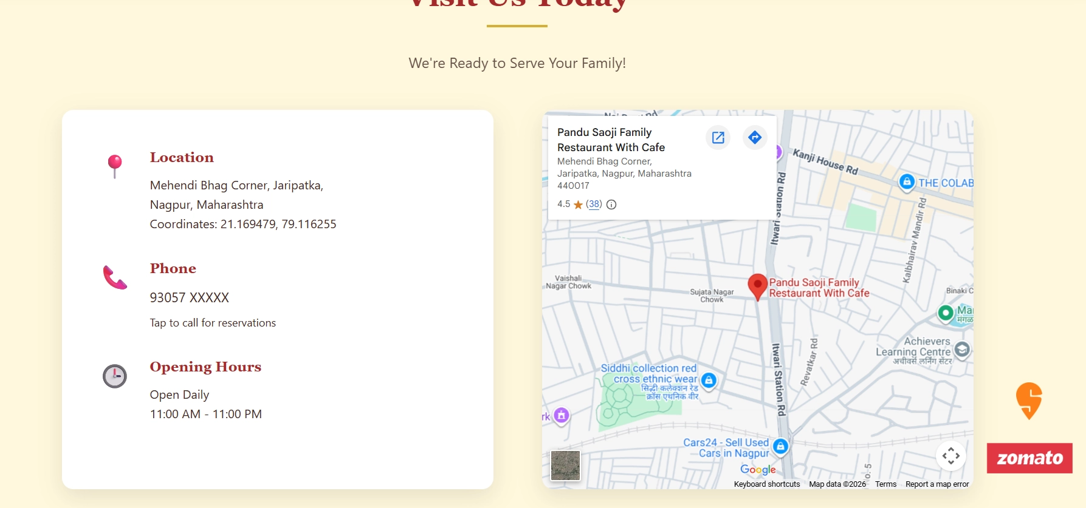1086x508 pixels.
Task: Click THE COLAB shop marker icon
Action: click(907, 182)
